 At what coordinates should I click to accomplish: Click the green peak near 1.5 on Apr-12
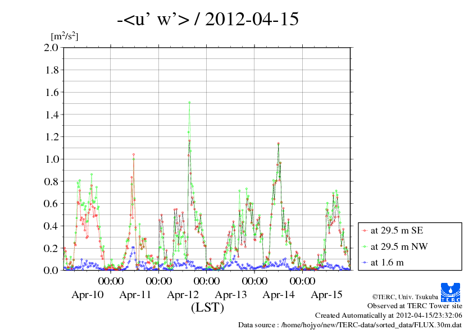[x=189, y=103]
